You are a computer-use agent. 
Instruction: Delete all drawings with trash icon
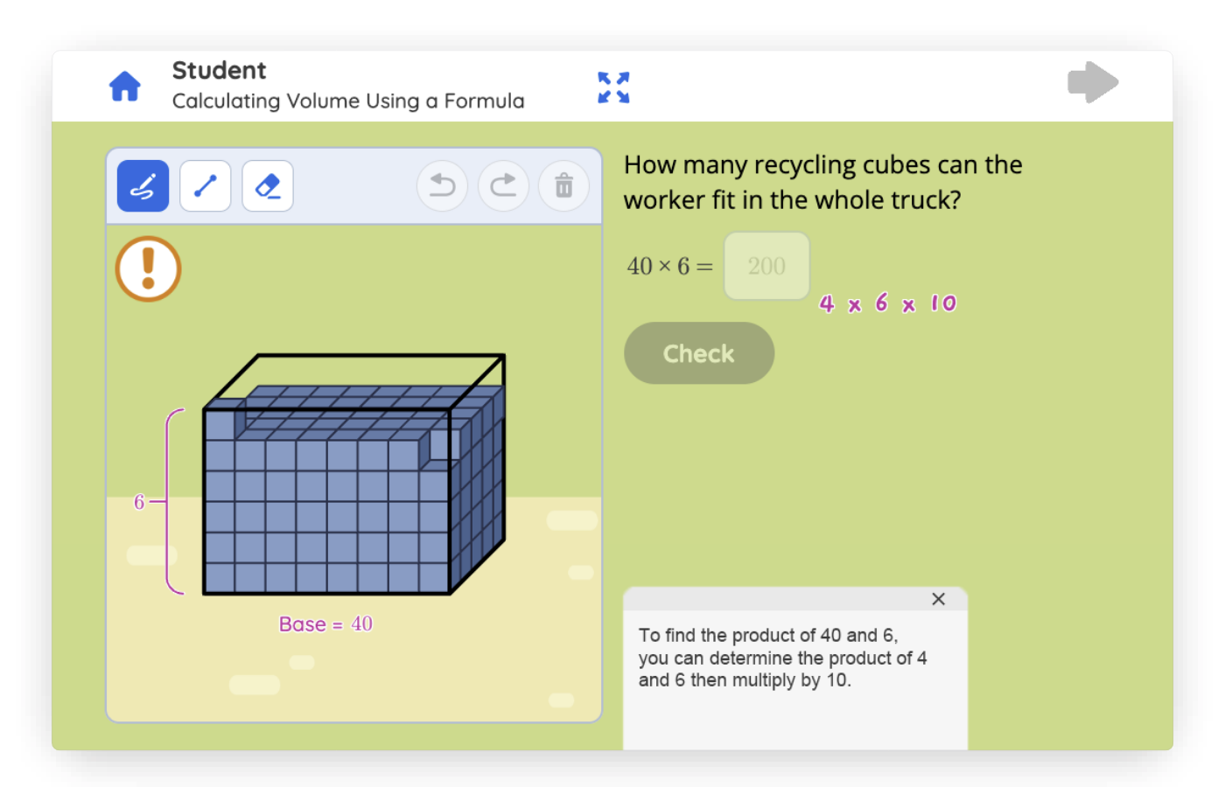563,185
